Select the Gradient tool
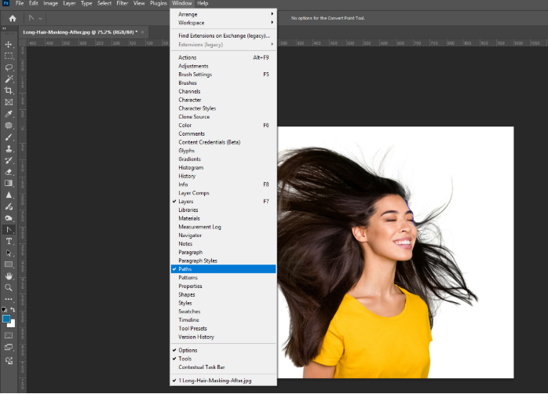The height and width of the screenshot is (394, 548). click(x=9, y=184)
